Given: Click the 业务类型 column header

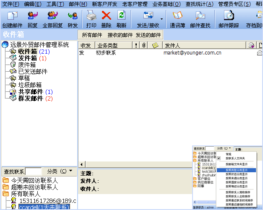Looking at the screenshot, I should [114, 45].
